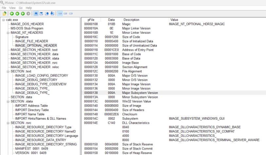Collapse the SECTION .text node
This screenshot has width=266, height=155.
pos(8,71)
